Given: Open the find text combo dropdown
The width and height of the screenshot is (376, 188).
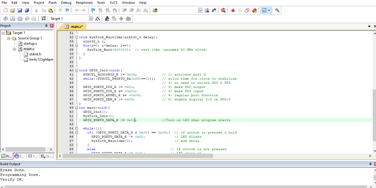Looking at the screenshot, I should (200, 10).
